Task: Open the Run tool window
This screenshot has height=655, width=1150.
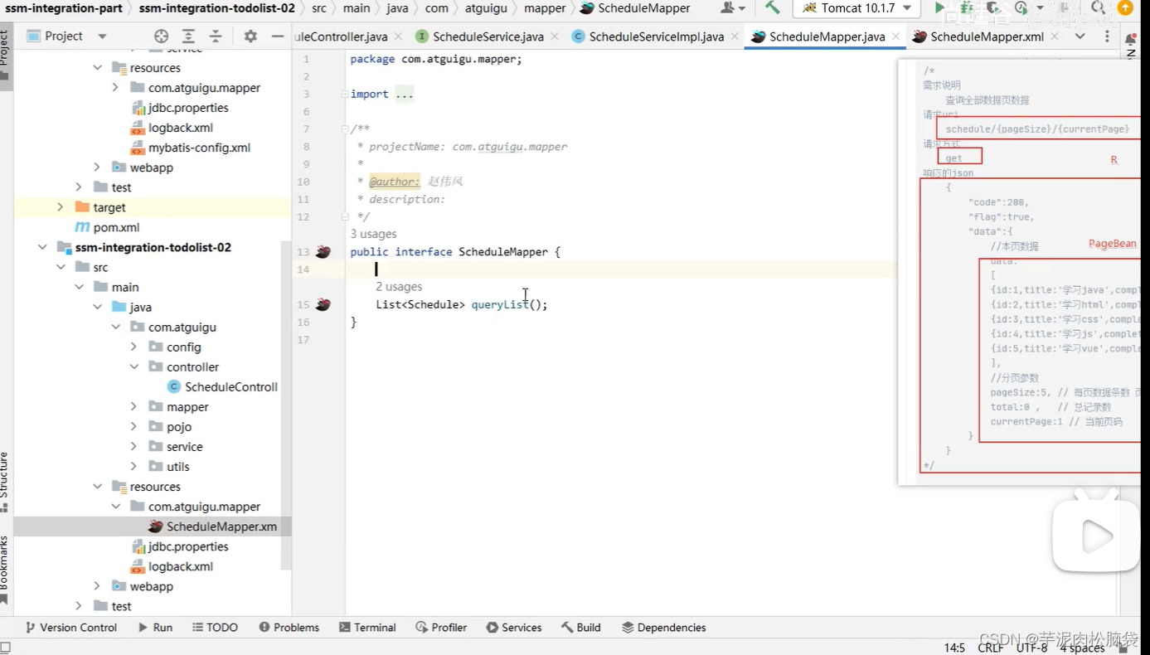Action: pyautogui.click(x=155, y=628)
